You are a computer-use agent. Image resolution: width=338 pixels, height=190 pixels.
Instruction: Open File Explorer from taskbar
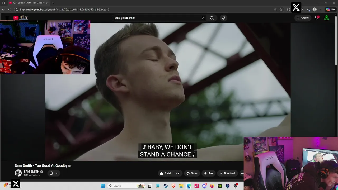click(181, 186)
